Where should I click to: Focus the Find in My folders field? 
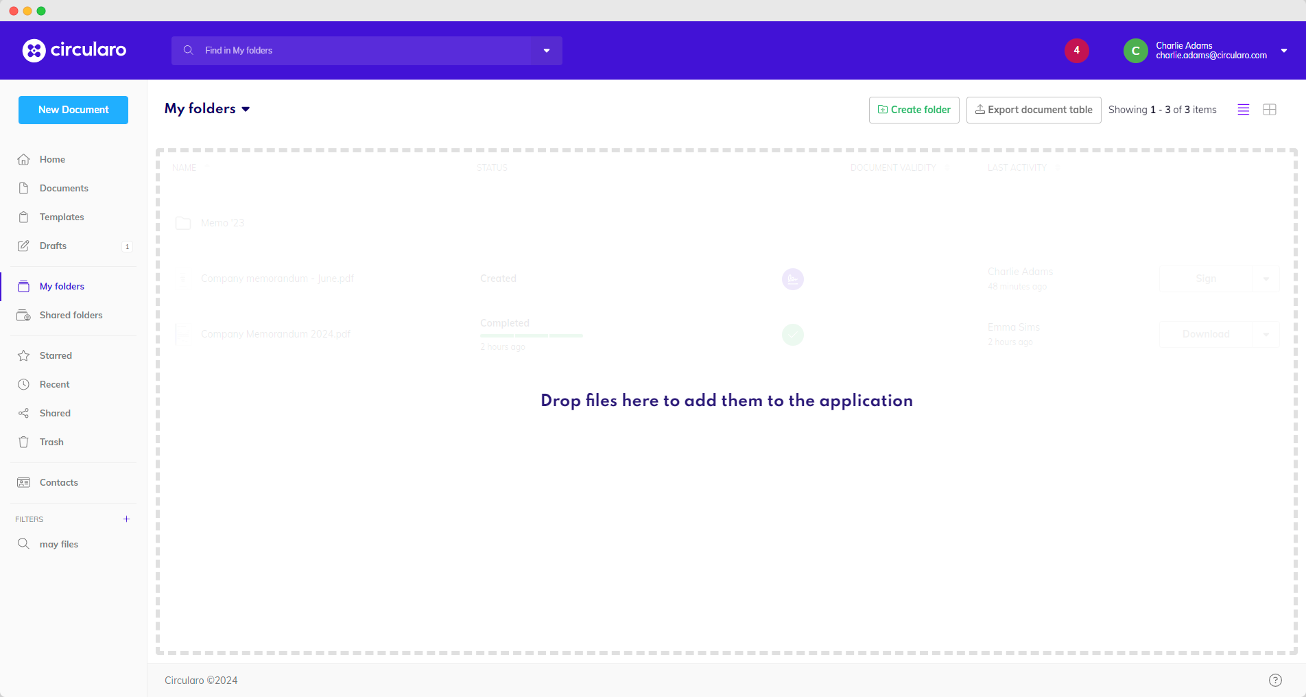[x=364, y=51]
